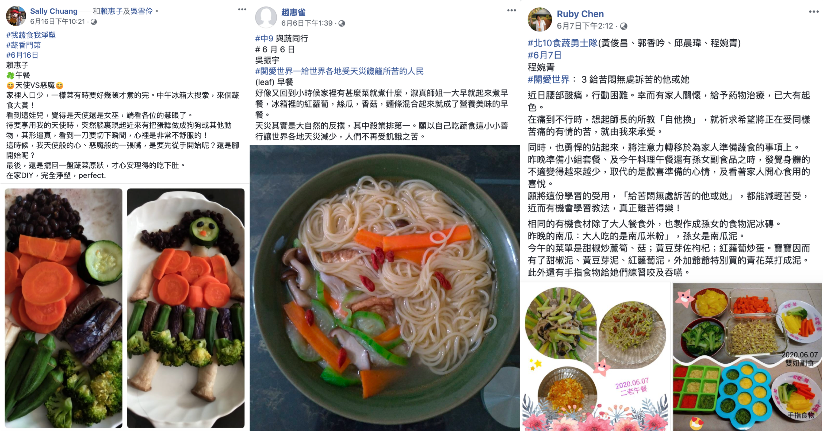Open three-dot menu on 趙惠雀's post
Viewport: 823px width, 431px height.
click(x=511, y=10)
